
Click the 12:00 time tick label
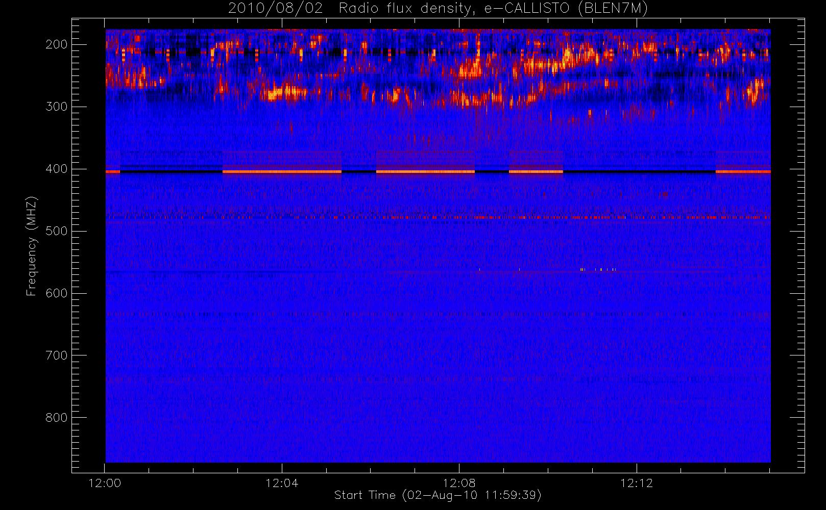tap(105, 483)
